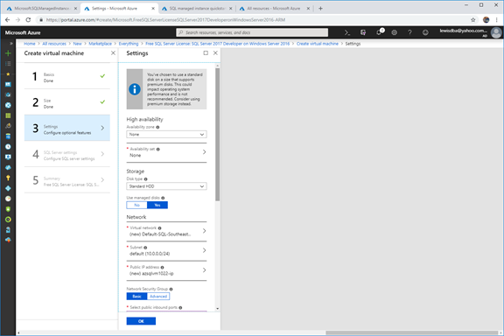Maximize the Settings blade

[206, 53]
